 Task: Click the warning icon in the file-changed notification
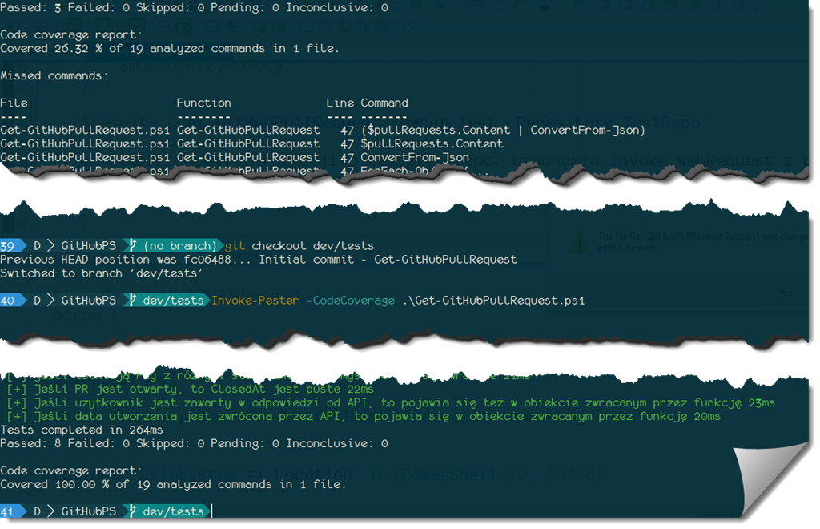click(x=579, y=240)
